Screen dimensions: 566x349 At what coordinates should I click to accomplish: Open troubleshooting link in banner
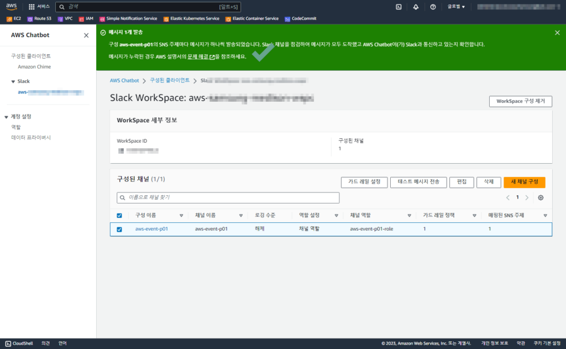point(201,57)
